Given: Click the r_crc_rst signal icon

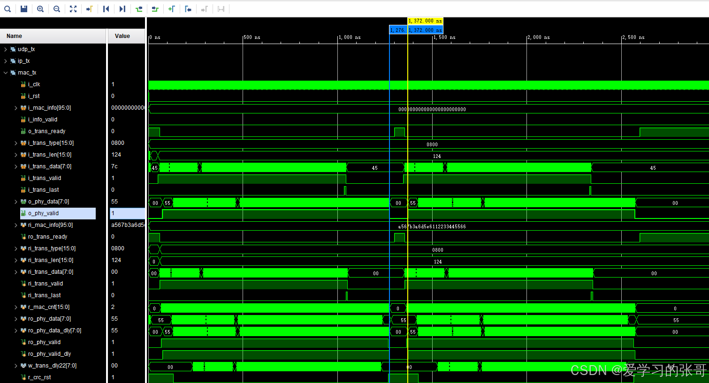Looking at the screenshot, I should (23, 377).
